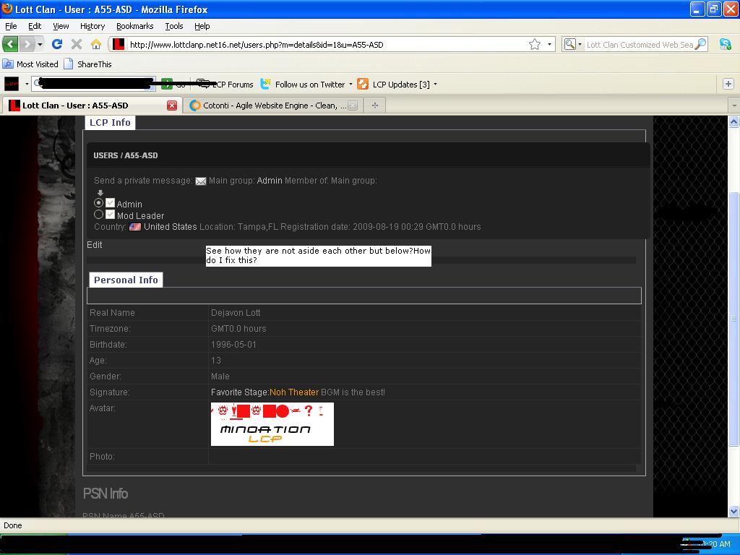Toggle the Admin membership checkbox
The height and width of the screenshot is (555, 740).
pos(111,203)
